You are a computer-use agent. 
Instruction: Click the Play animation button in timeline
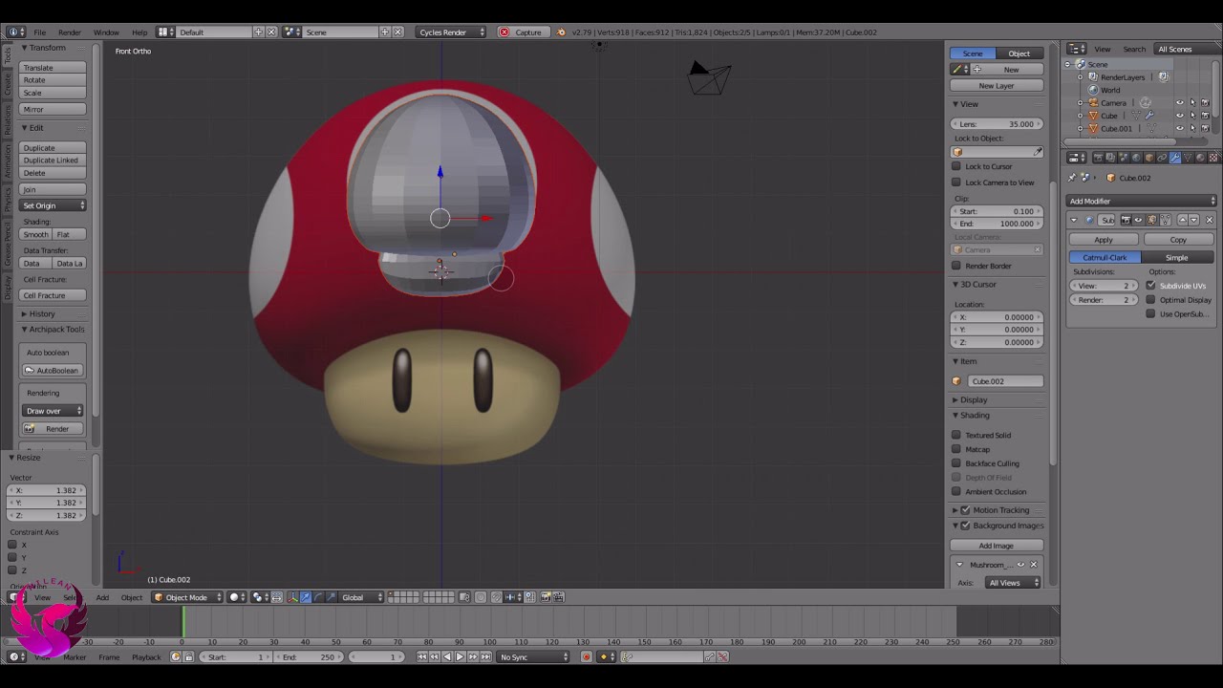click(x=460, y=656)
